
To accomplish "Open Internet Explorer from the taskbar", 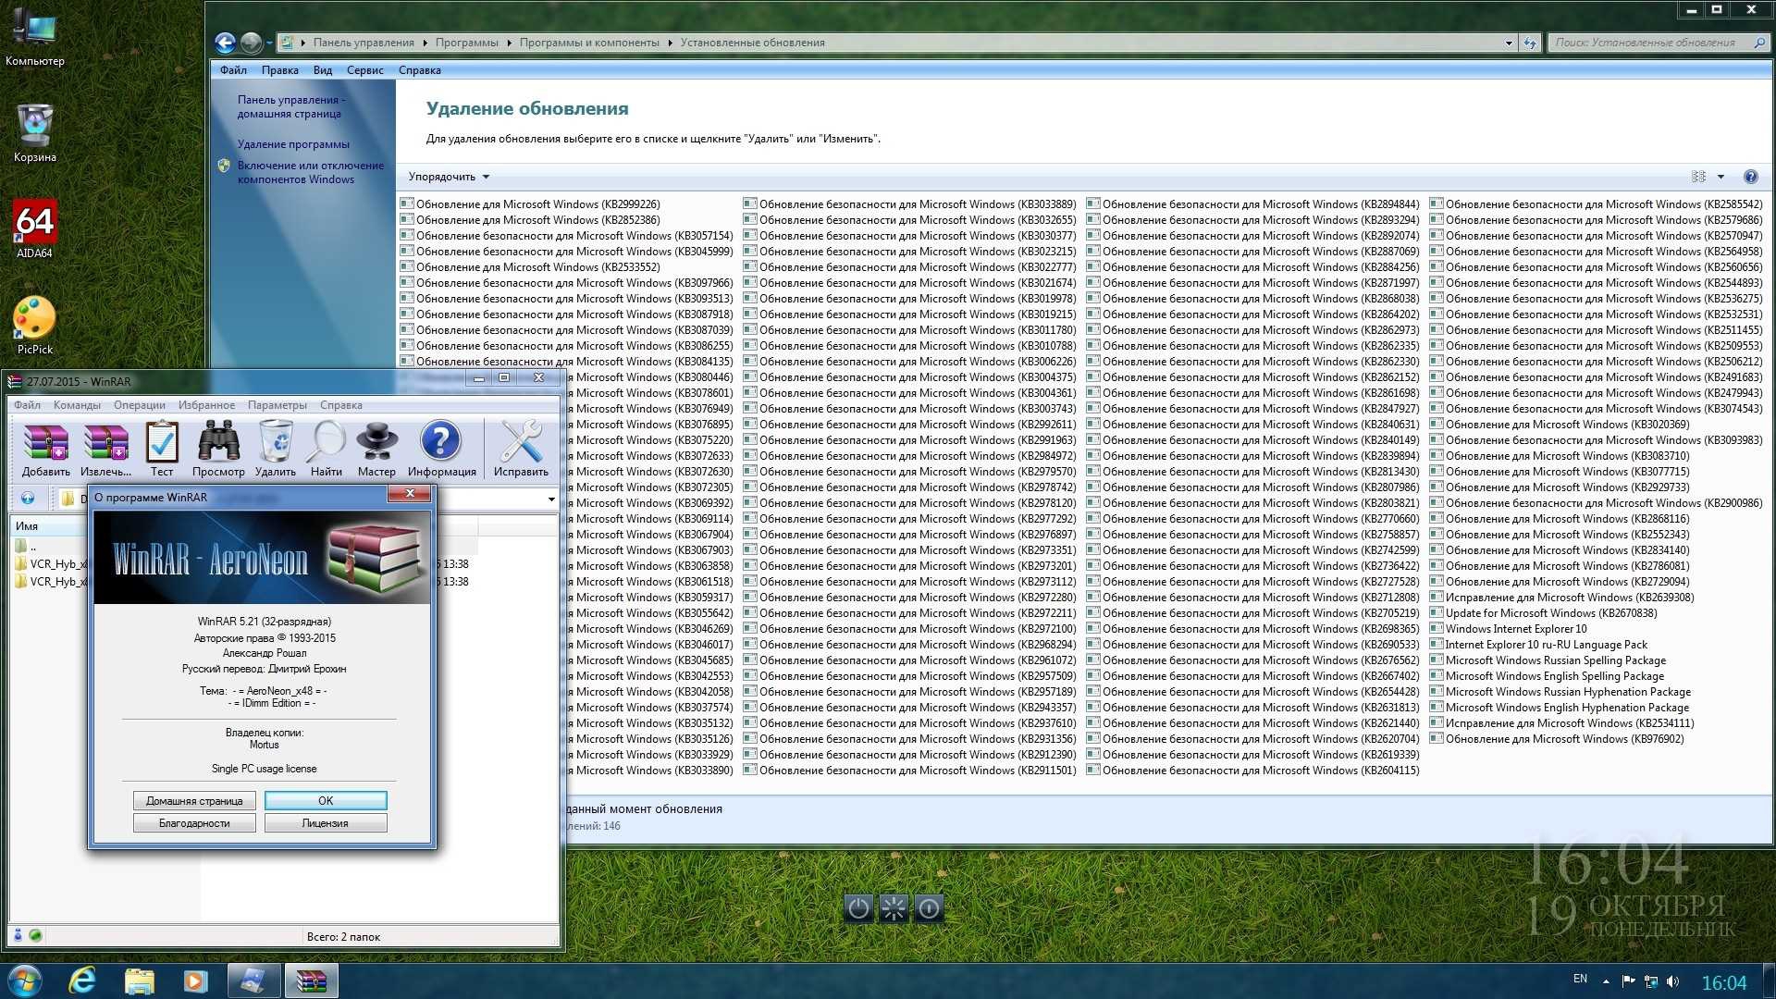I will [x=82, y=980].
